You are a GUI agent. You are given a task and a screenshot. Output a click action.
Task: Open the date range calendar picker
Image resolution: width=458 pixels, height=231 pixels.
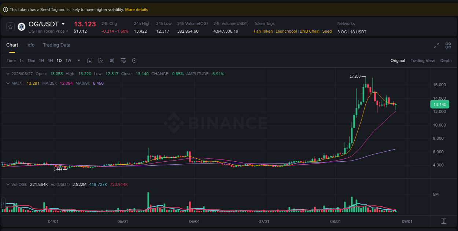coord(90,60)
